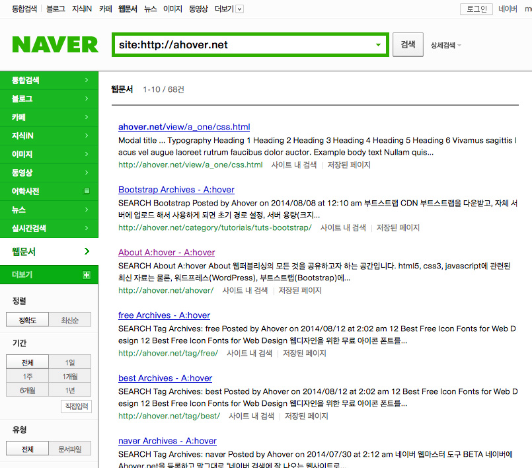This screenshot has height=468, width=532.
Task: Switch to 블로그 in top menu
Action: pos(56,9)
